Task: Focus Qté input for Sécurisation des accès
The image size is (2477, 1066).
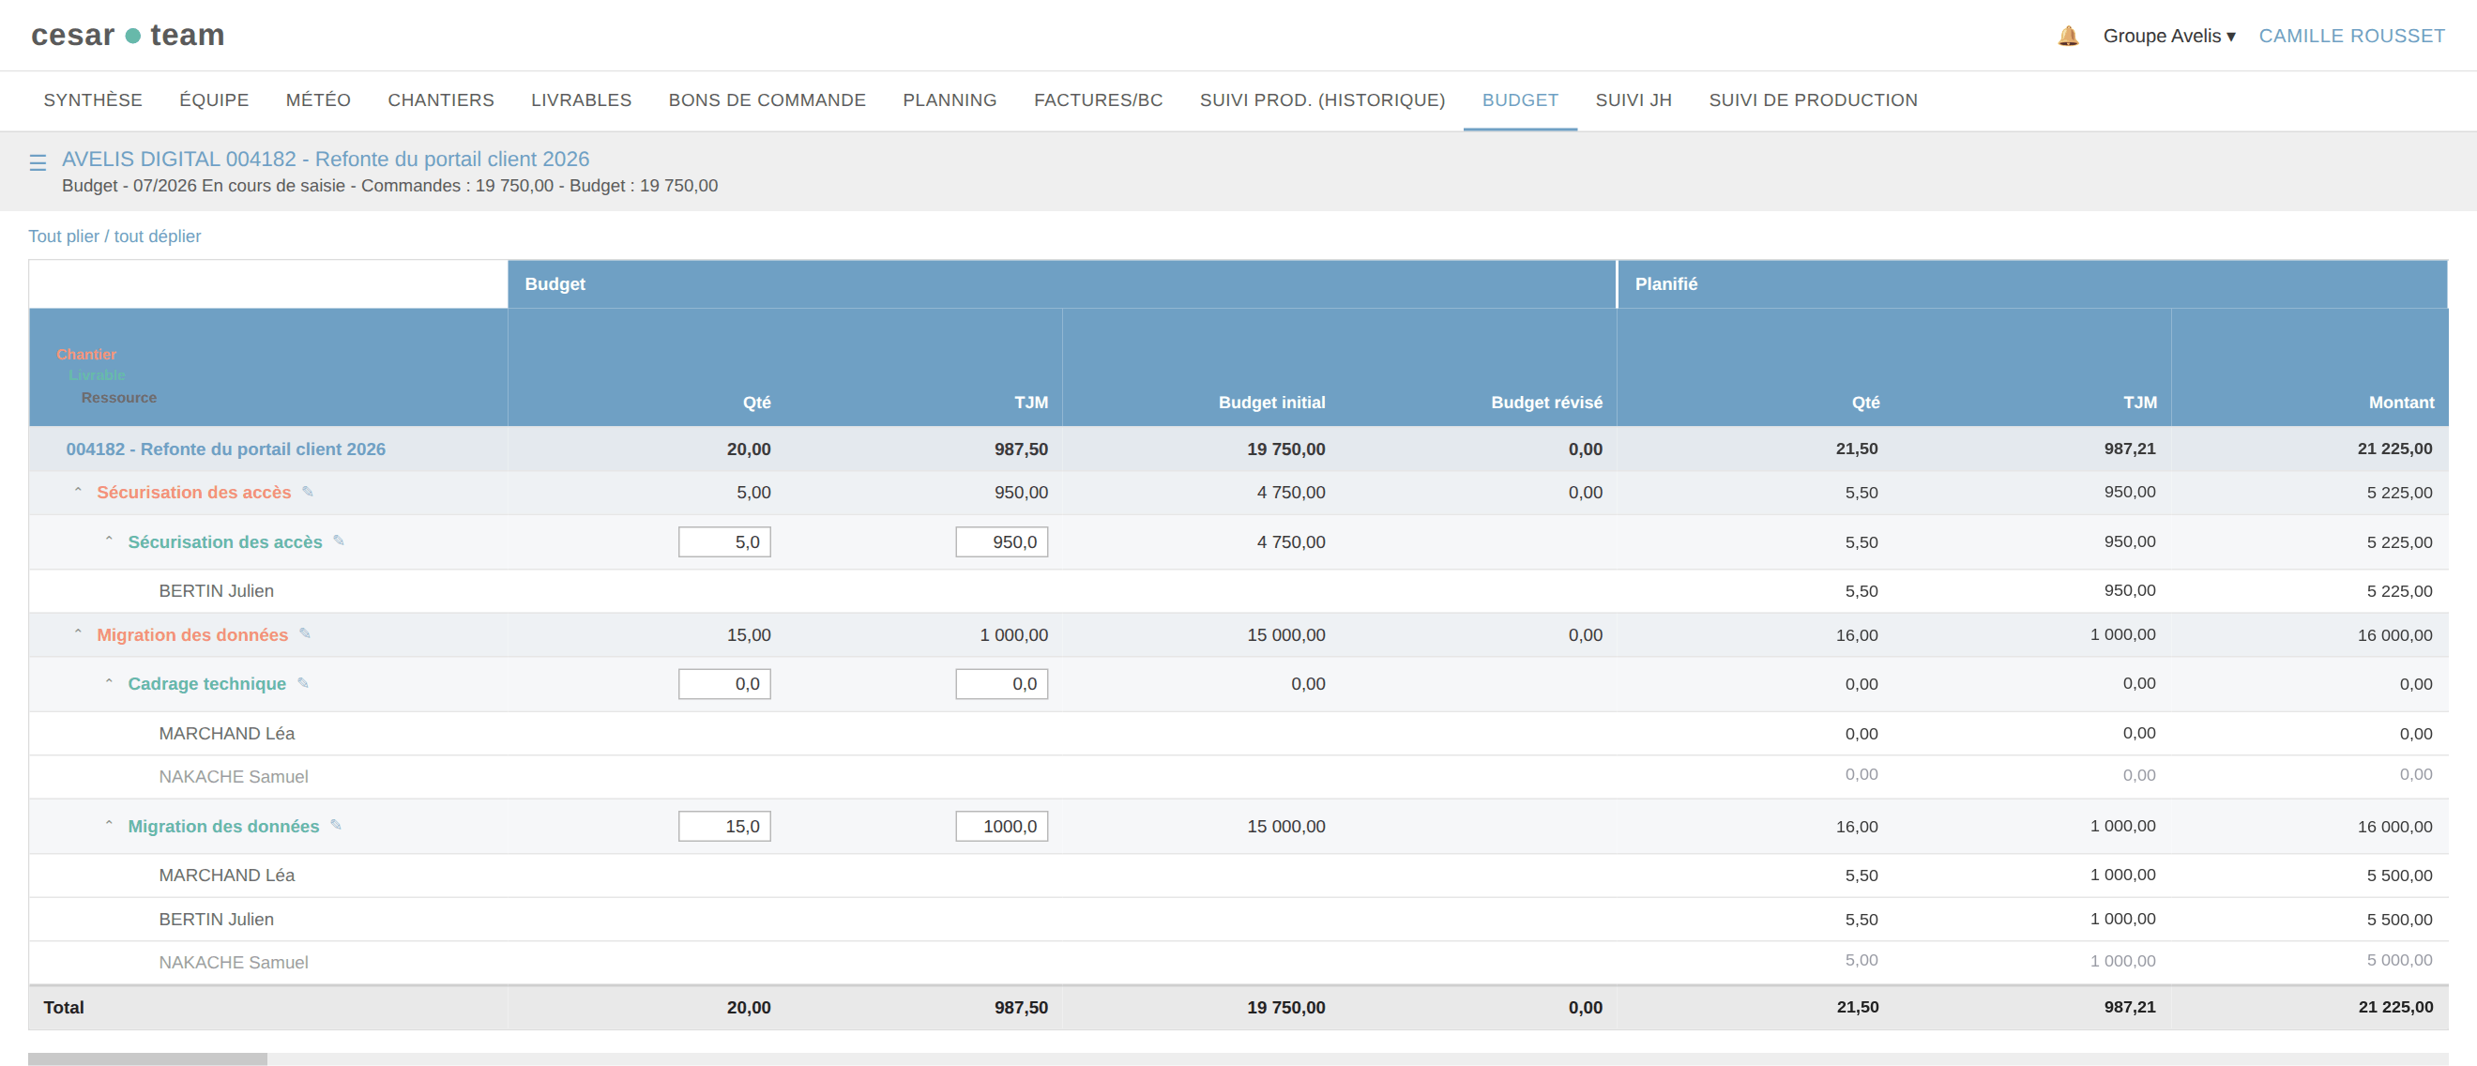Action: coord(724,541)
